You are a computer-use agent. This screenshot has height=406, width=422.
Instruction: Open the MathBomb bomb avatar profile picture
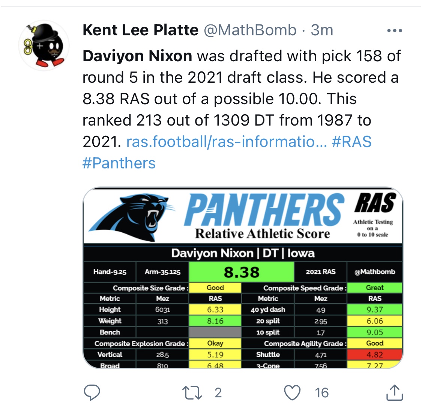tap(44, 45)
